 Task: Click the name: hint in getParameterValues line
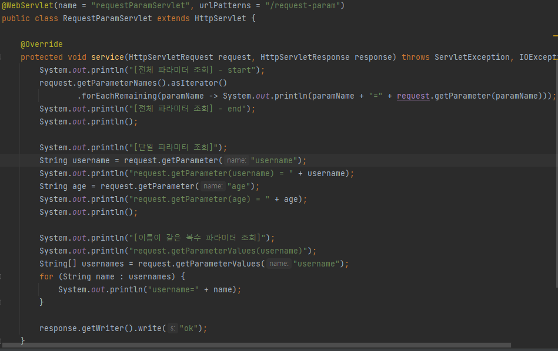279,264
